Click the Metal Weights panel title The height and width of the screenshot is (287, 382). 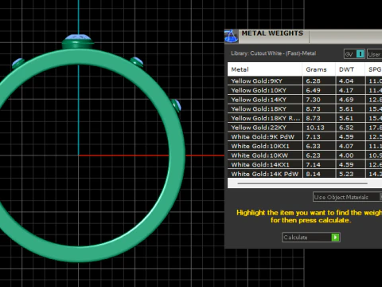pos(272,33)
